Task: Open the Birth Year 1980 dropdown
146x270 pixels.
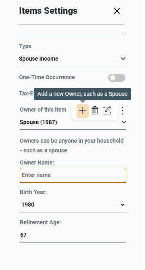Action: [x=73, y=205]
